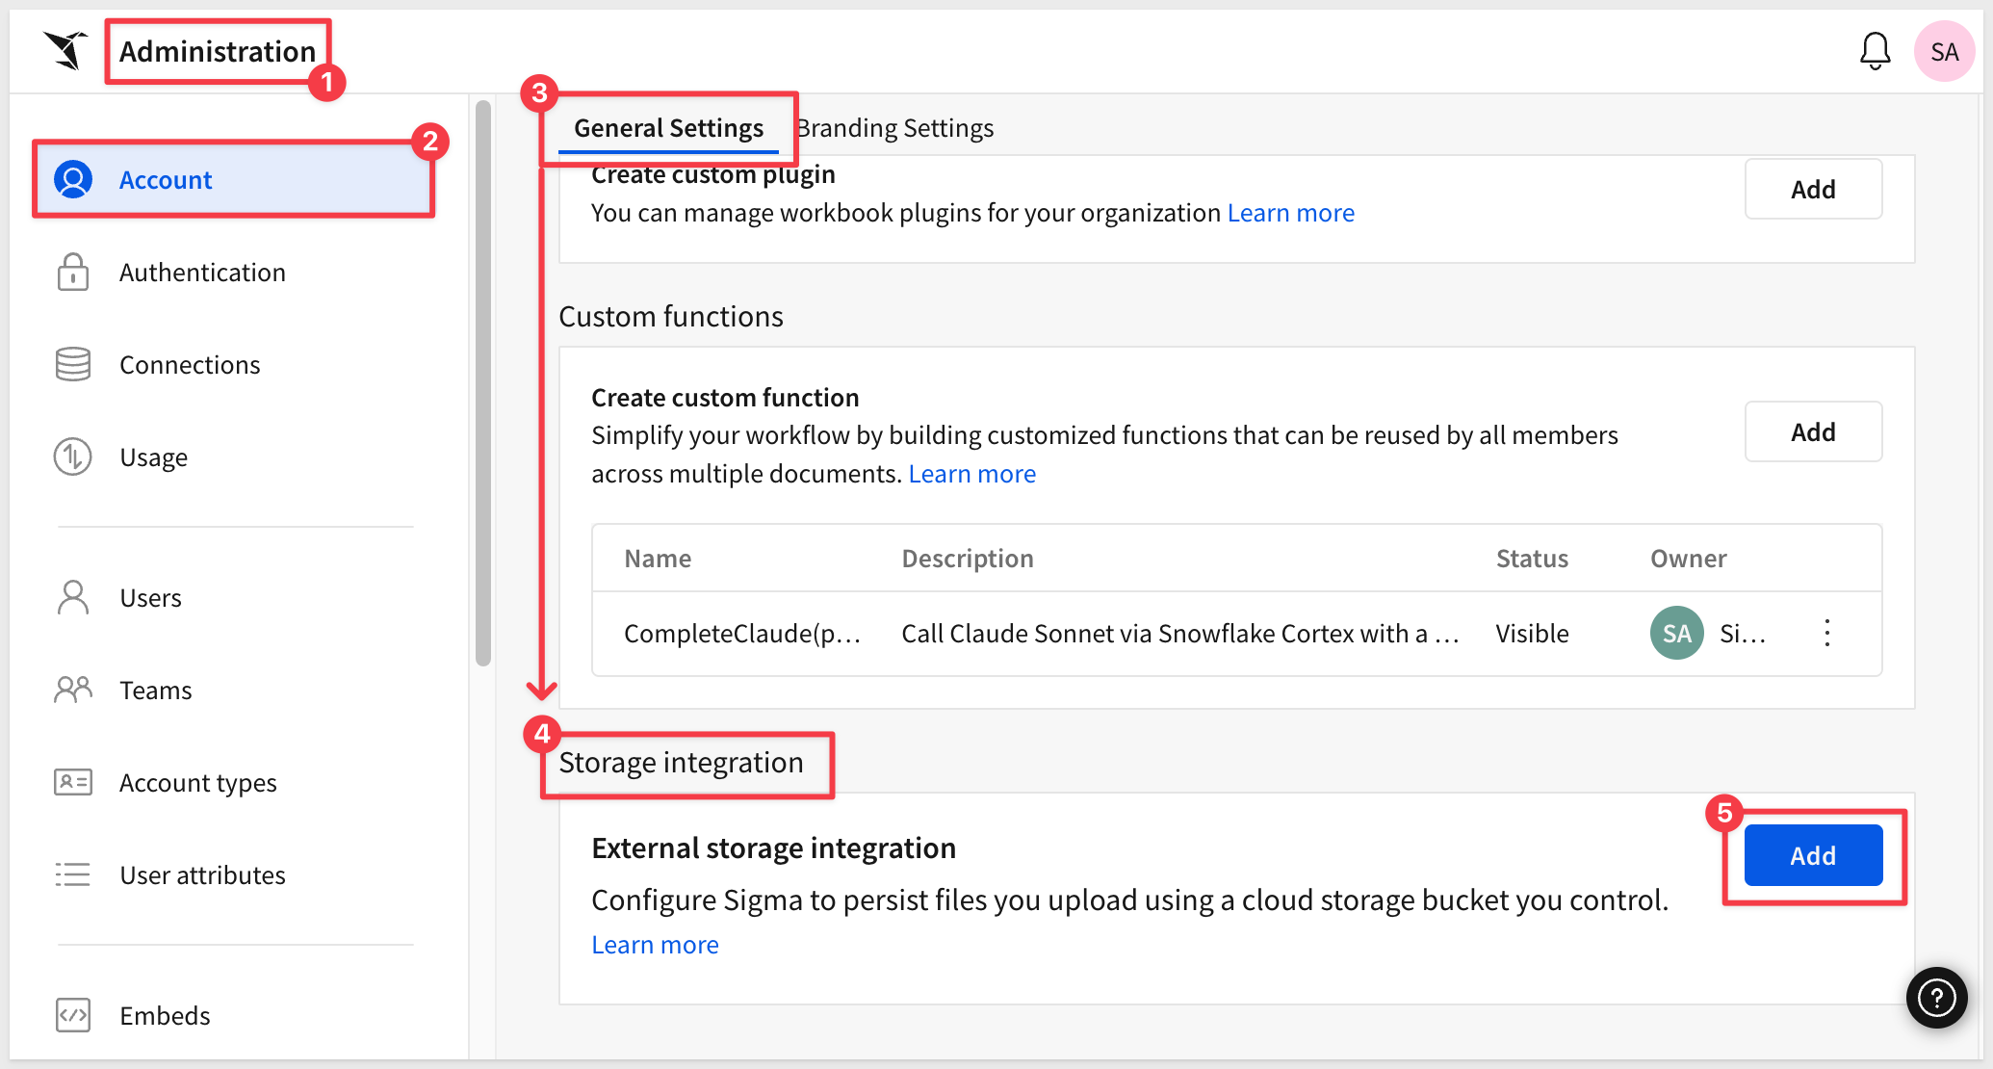Click the Sigma bird logo icon
The width and height of the screenshot is (1993, 1069).
coord(65,50)
